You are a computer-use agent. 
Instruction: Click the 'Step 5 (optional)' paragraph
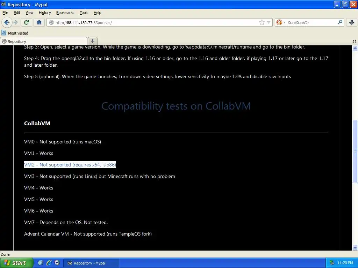[158, 76]
